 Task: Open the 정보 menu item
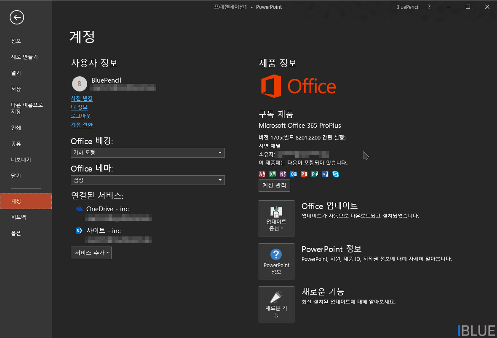[26, 40]
